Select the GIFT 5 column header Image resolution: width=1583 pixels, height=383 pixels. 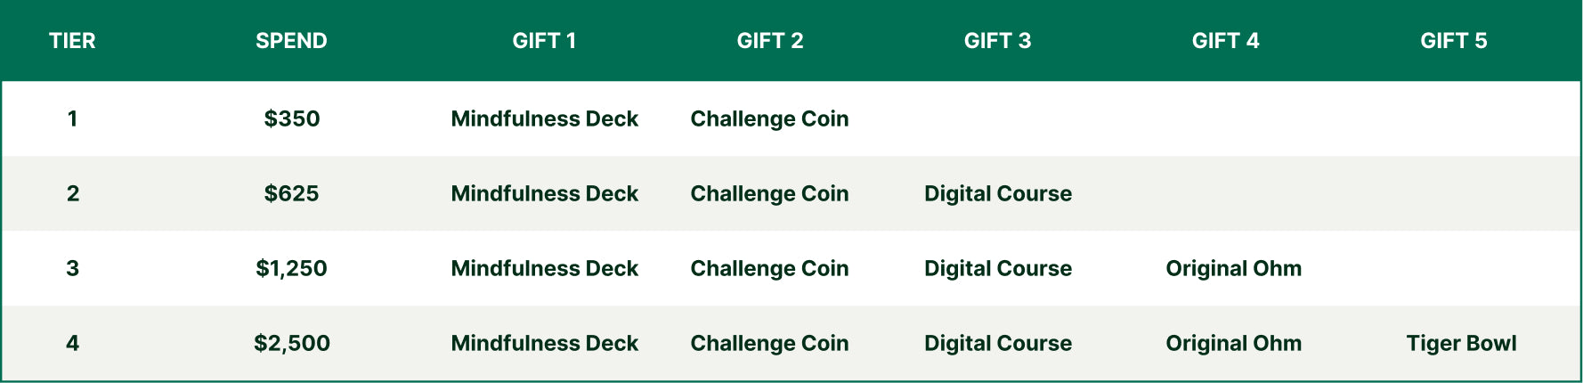point(1453,41)
